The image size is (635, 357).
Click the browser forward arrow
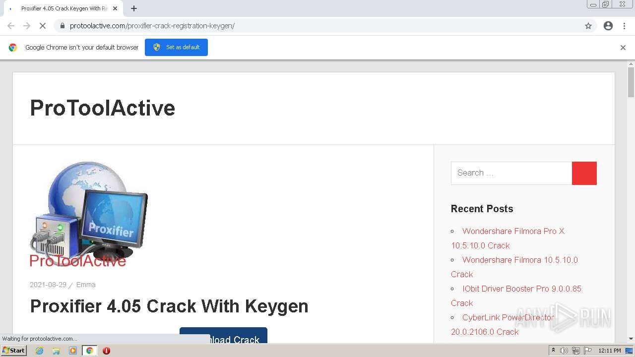27,26
